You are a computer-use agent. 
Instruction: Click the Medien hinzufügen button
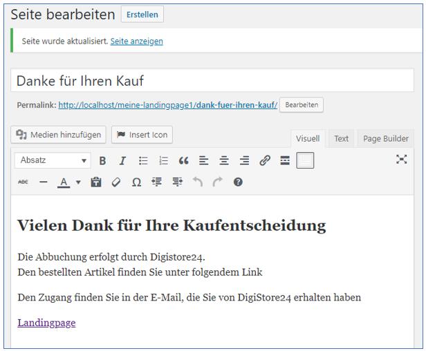click(x=59, y=135)
